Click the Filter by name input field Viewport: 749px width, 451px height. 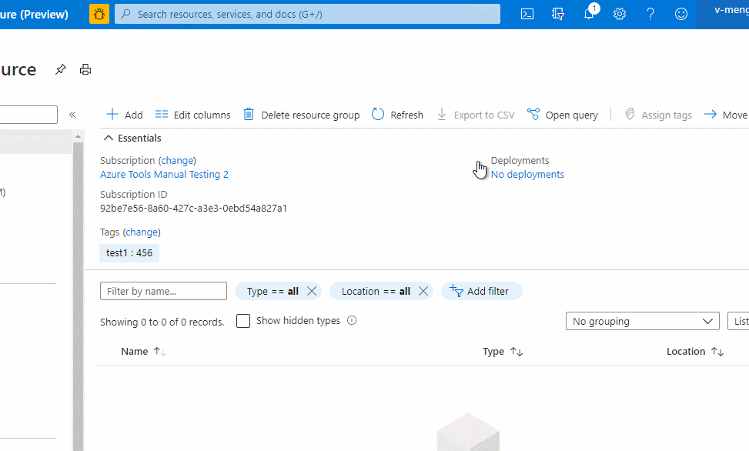(162, 291)
